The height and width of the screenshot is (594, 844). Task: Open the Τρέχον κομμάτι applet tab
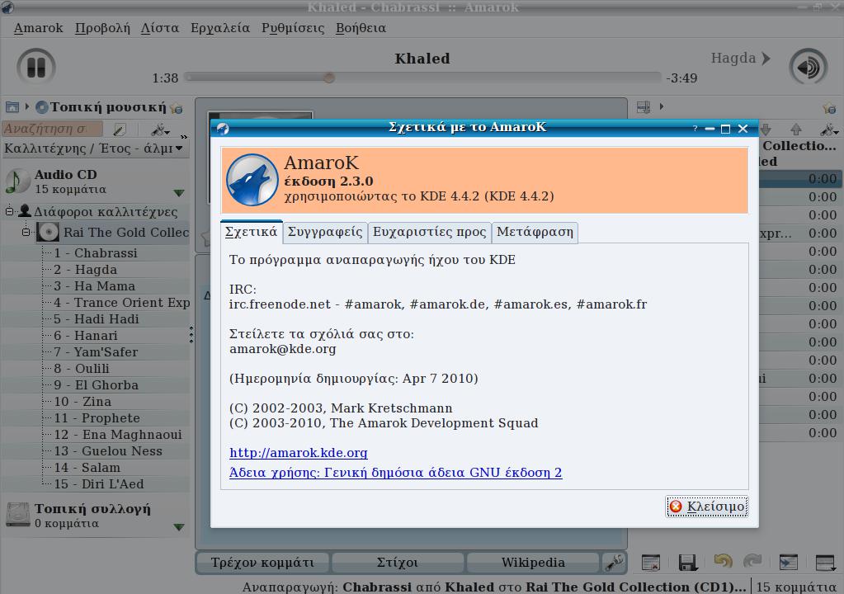[262, 563]
